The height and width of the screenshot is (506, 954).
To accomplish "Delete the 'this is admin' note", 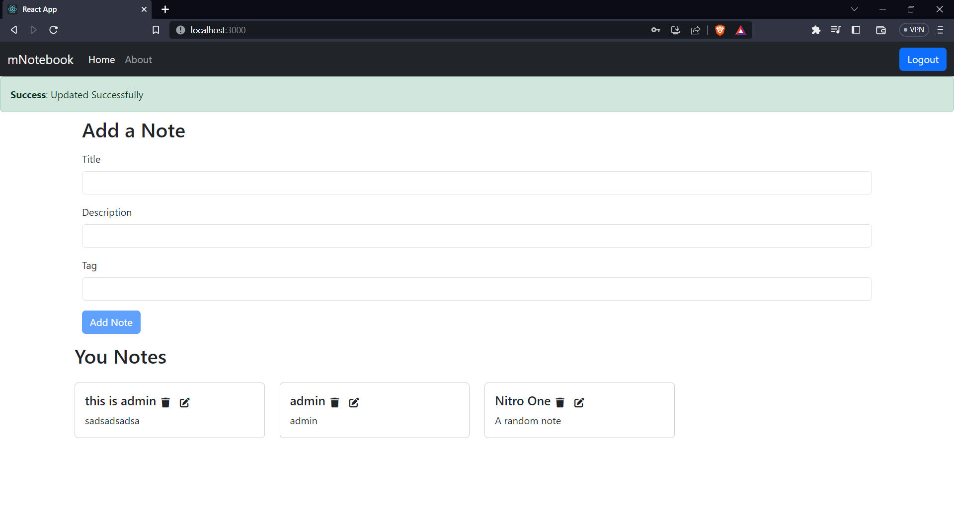I will [x=165, y=402].
